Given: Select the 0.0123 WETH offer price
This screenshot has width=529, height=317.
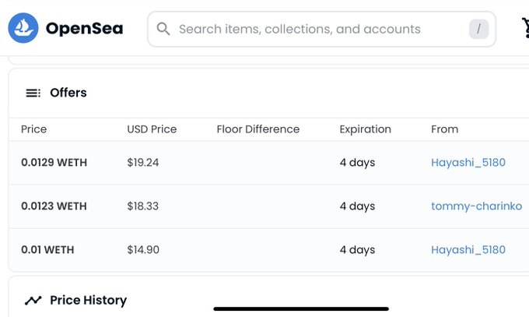Looking at the screenshot, I should (x=54, y=206).
